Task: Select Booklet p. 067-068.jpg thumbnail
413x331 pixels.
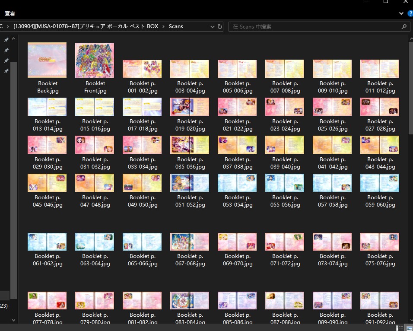Action: pos(190,242)
